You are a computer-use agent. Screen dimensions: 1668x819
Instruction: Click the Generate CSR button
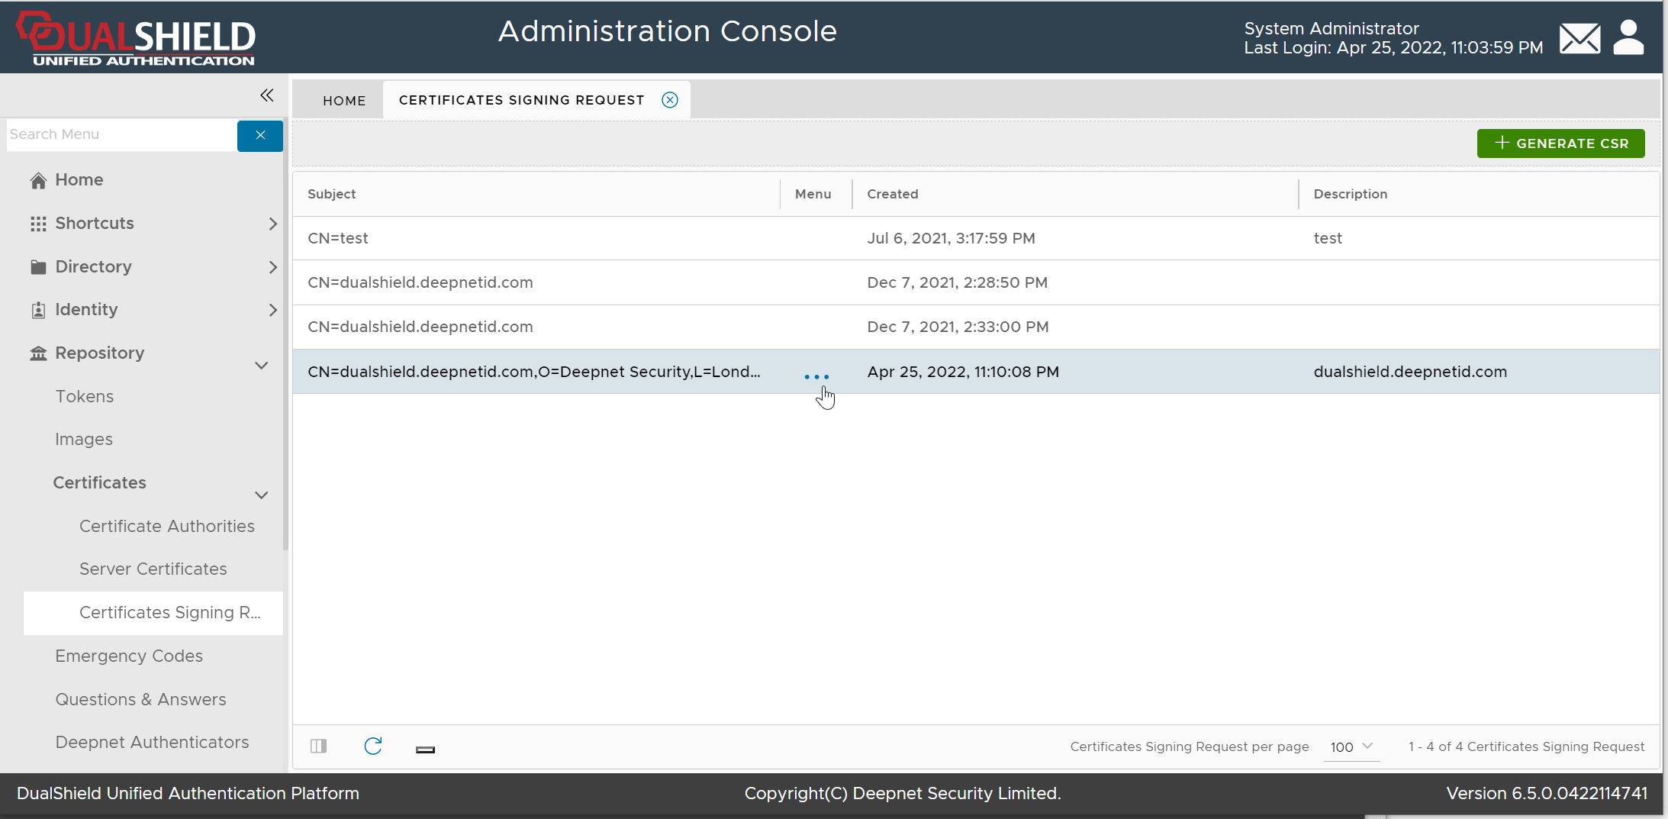[1560, 143]
